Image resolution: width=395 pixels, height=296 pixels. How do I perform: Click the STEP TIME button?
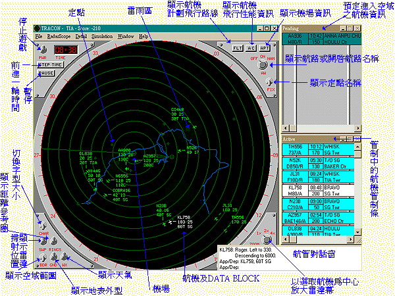pos(50,64)
